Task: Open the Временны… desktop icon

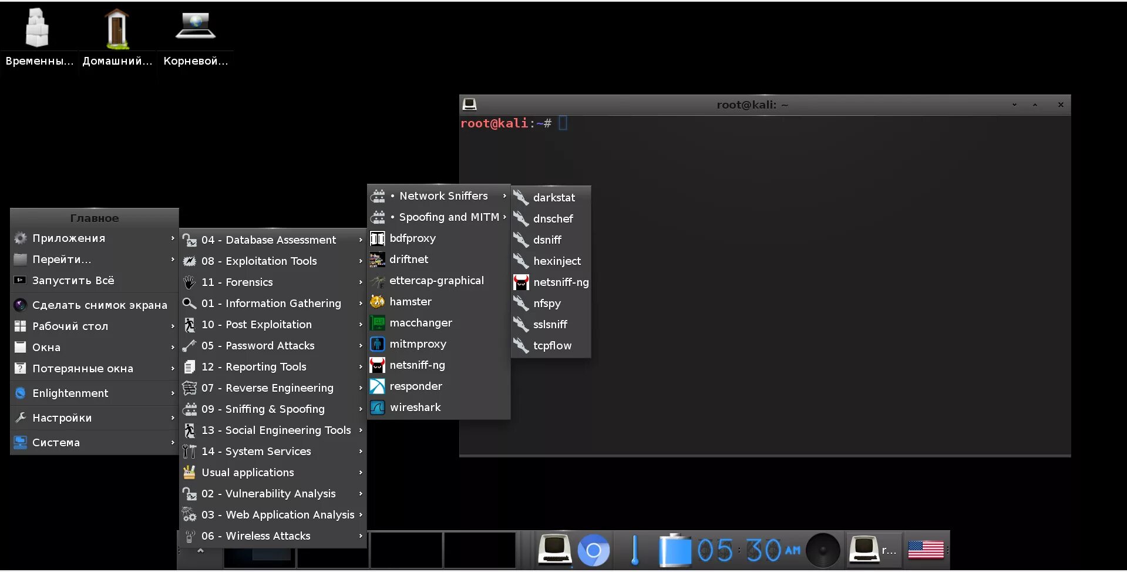Action: coord(38,38)
